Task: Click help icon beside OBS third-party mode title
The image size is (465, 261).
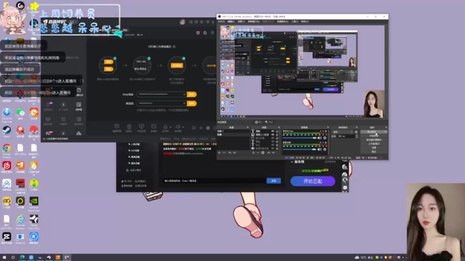Action: click(174, 46)
